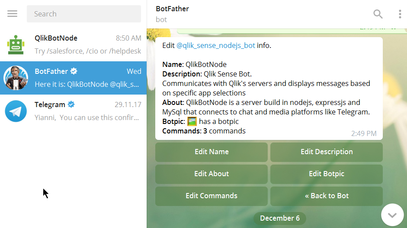Click the Telegram paper plane avatar
The height and width of the screenshot is (228, 407).
pyautogui.click(x=16, y=111)
